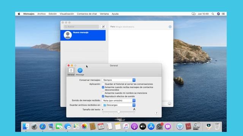Open Sonido de mensaje recibido dropdown
The height and width of the screenshot is (136, 243).
119,100
